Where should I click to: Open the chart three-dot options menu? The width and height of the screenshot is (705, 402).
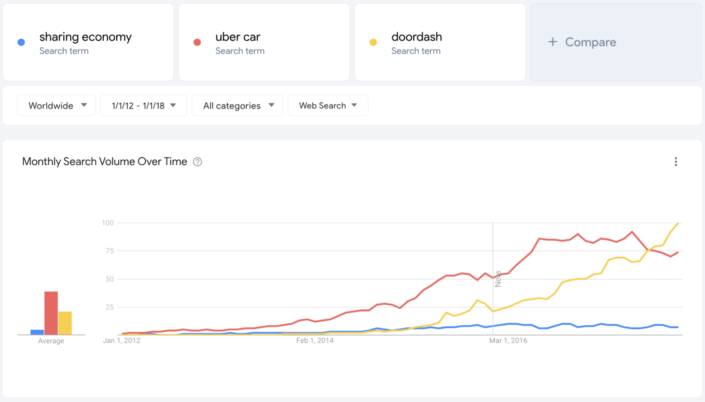pyautogui.click(x=676, y=162)
